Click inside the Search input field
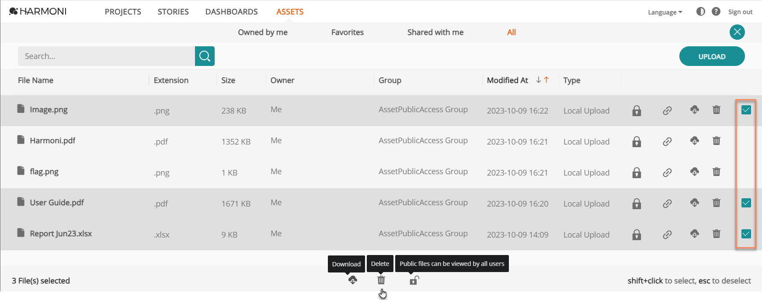Viewport: 762px width, 300px height. (x=106, y=56)
